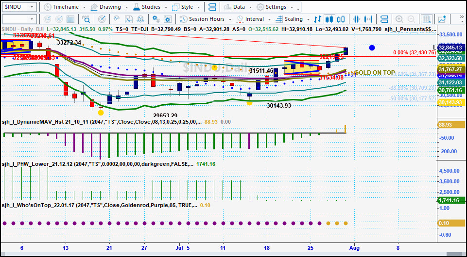Click the window with gear icon
Viewport: 467px width, 257px height.
pos(168,19)
